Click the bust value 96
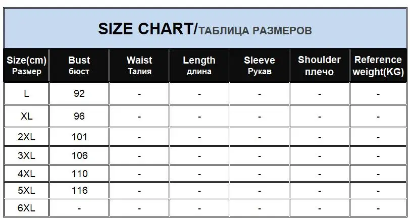 click(79, 116)
